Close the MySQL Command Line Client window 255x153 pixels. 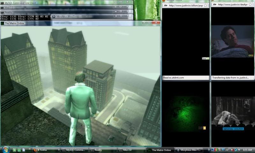[127, 2]
